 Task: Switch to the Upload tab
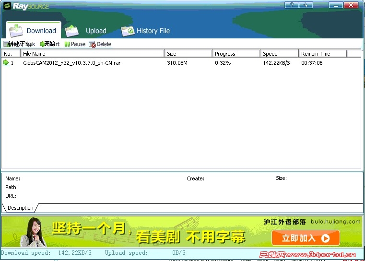click(x=86, y=31)
